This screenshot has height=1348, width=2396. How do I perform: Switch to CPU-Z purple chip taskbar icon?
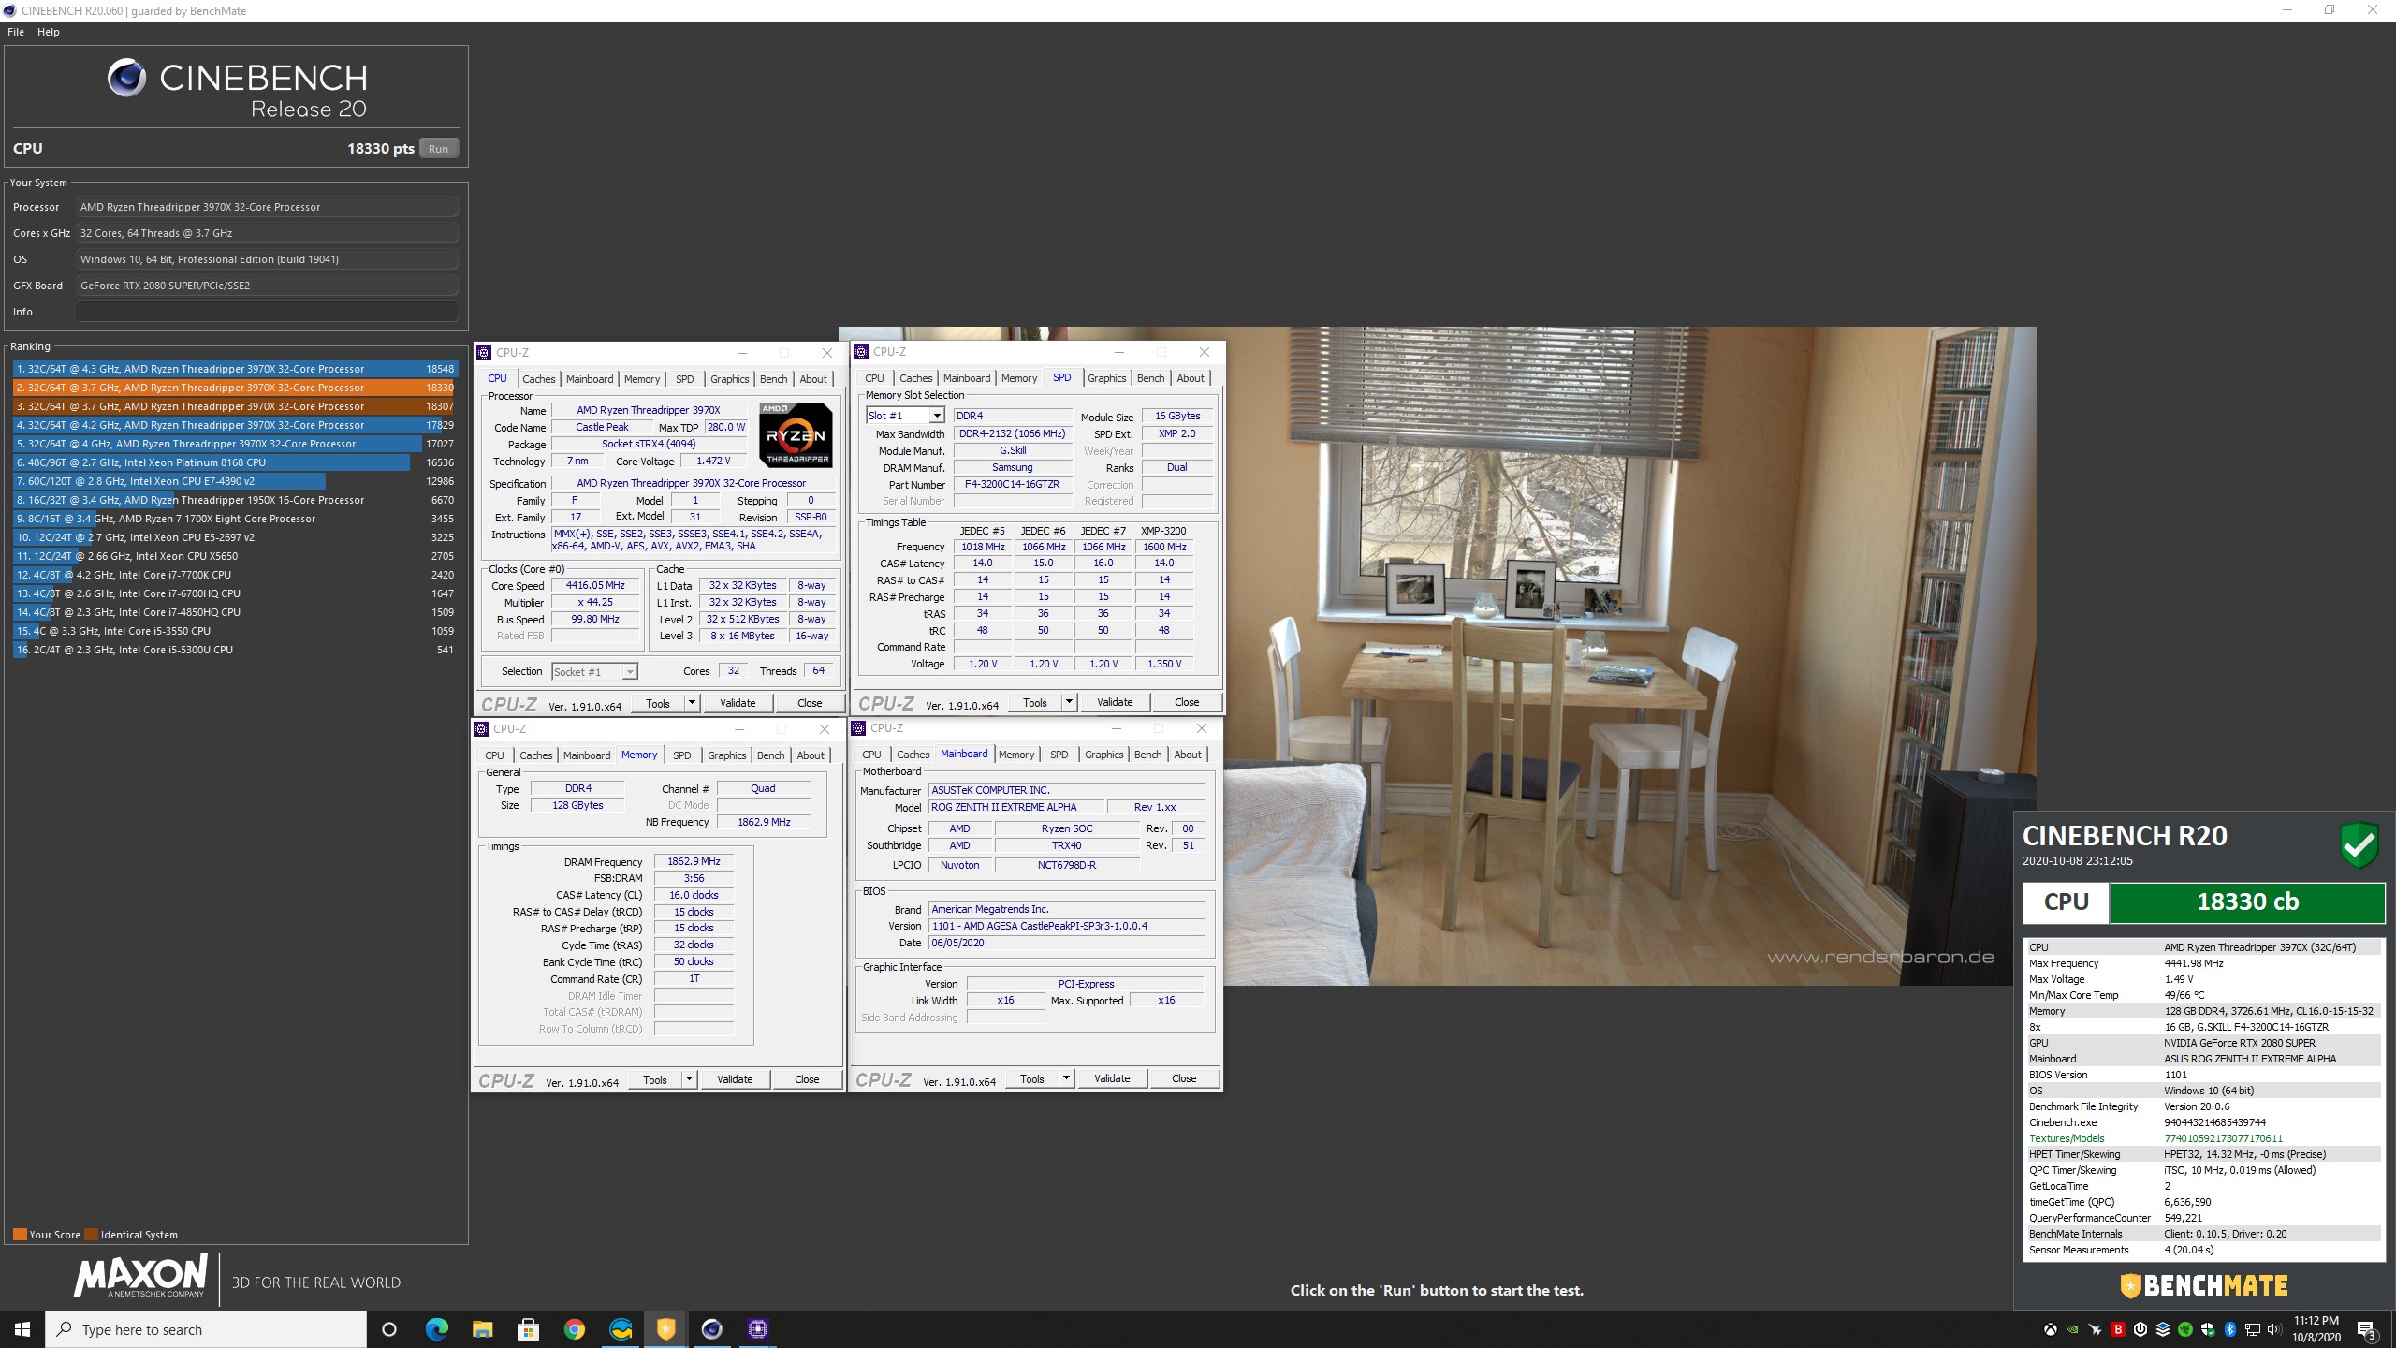click(x=757, y=1329)
